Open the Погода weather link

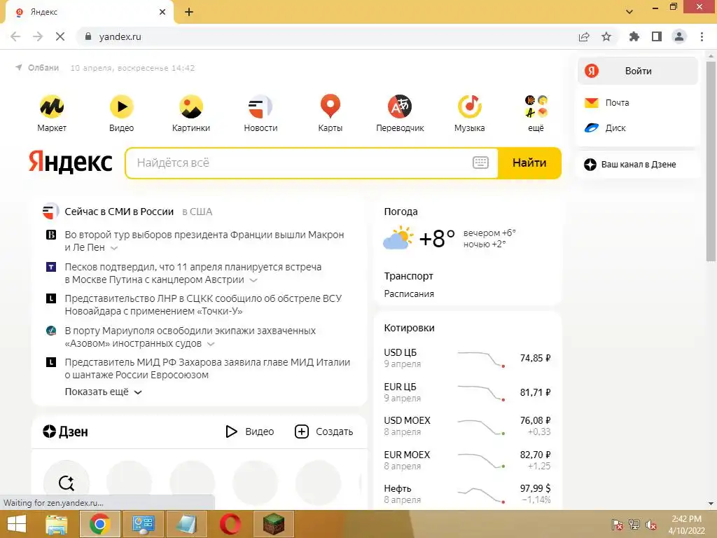pyautogui.click(x=401, y=212)
